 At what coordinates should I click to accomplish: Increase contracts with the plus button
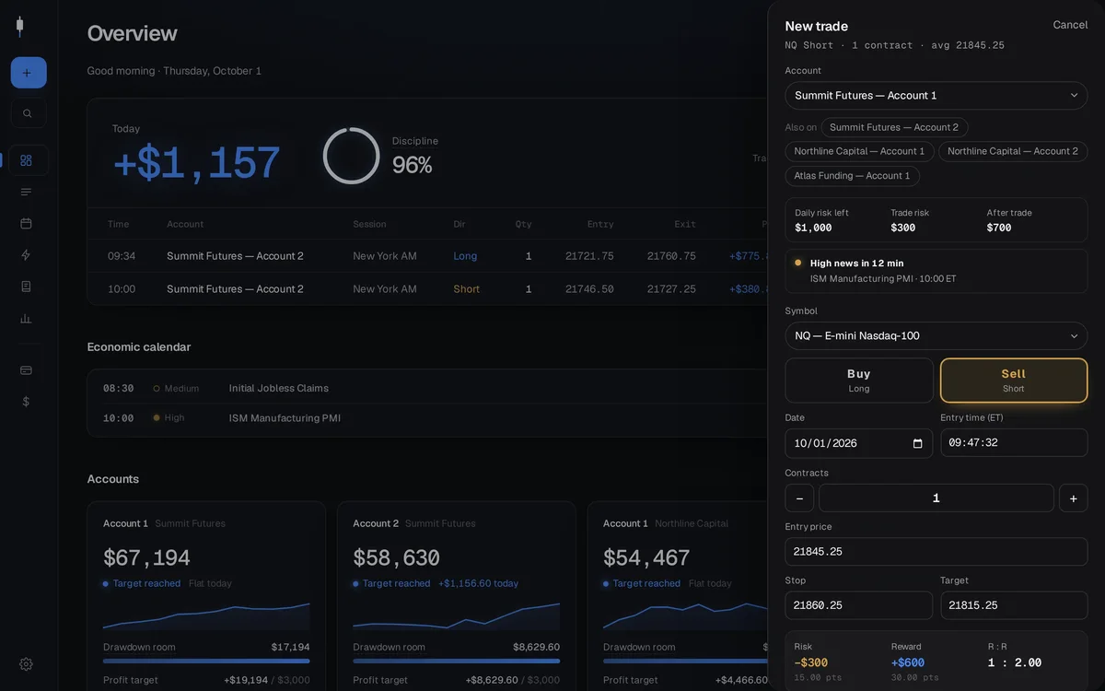coord(1073,498)
